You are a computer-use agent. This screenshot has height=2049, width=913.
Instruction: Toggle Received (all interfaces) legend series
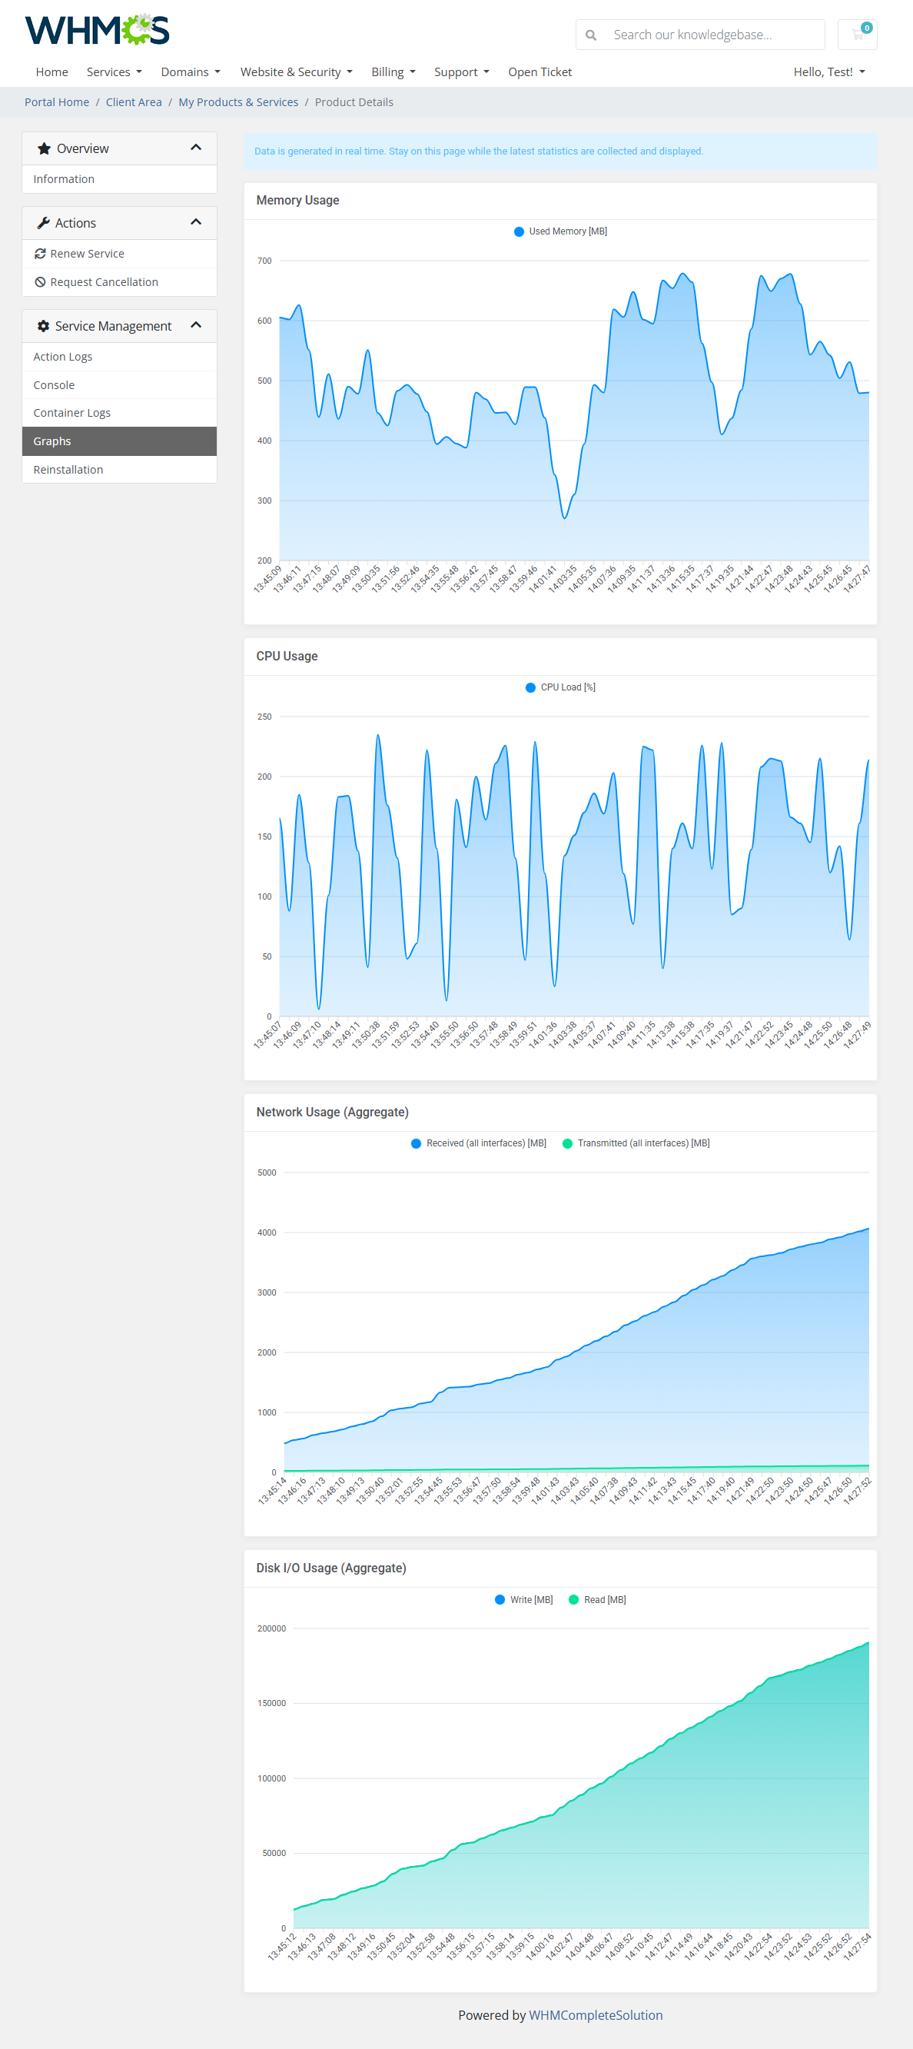[478, 1143]
